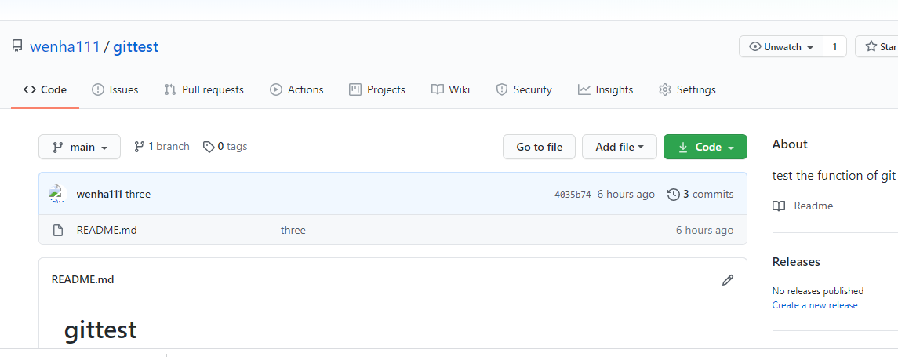
Task: Click the pull request icon
Action: click(170, 90)
